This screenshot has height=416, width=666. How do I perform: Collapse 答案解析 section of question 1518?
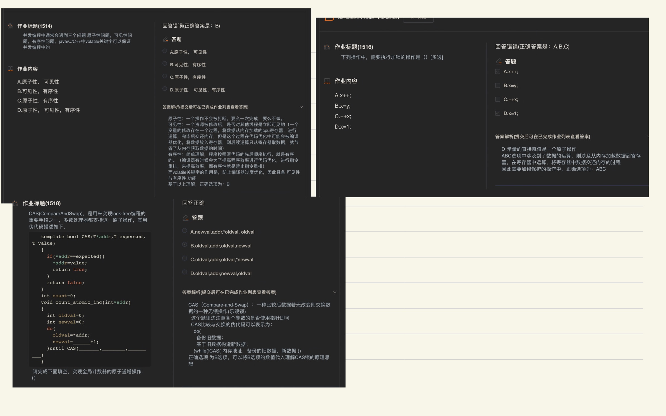tap(334, 292)
